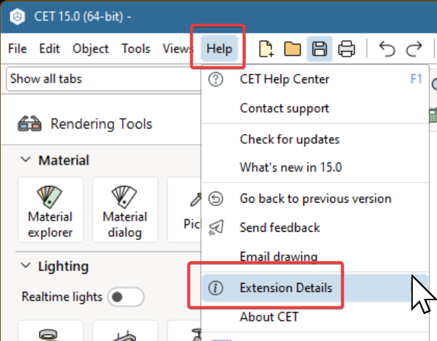This screenshot has height=341, width=437.
Task: Open About CET
Action: [315, 317]
